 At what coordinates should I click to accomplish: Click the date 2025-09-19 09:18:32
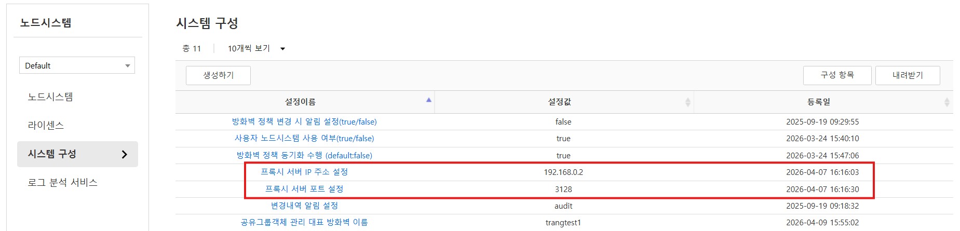(822, 206)
